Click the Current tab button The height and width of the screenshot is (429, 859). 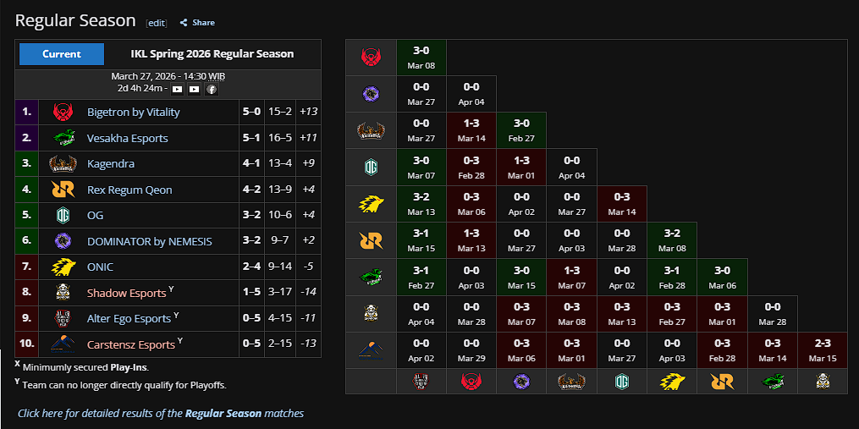tap(62, 54)
